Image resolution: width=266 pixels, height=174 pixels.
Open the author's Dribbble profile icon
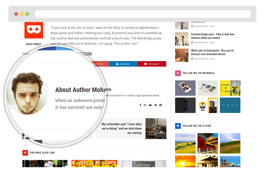145,105
